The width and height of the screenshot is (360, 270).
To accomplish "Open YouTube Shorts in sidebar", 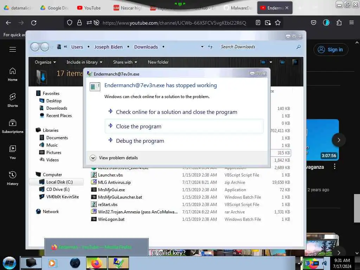I will (x=13, y=100).
